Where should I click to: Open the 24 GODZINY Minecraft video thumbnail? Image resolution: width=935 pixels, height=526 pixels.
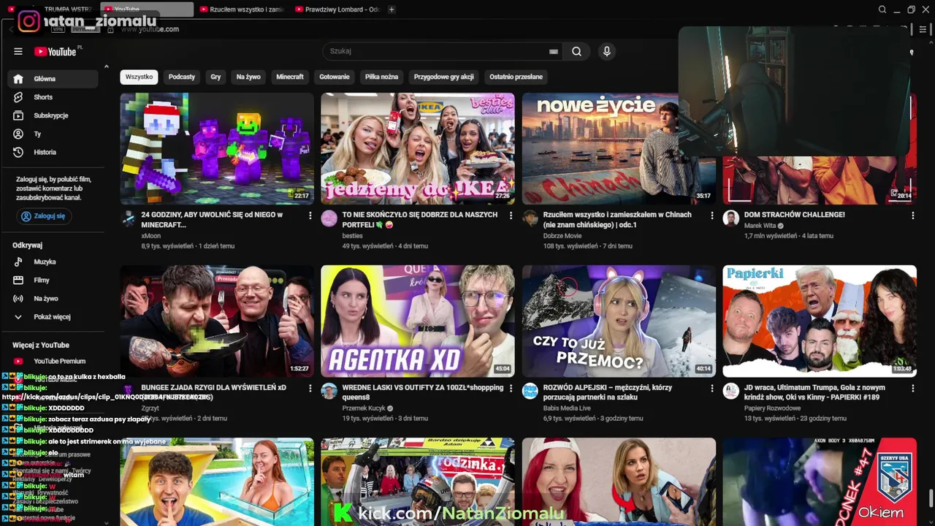[217, 148]
